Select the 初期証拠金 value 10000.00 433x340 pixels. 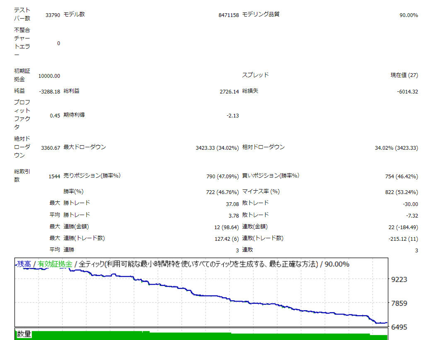pos(49,76)
